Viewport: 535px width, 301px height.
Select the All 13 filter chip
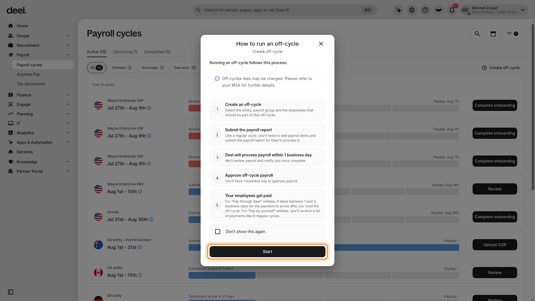pos(97,68)
